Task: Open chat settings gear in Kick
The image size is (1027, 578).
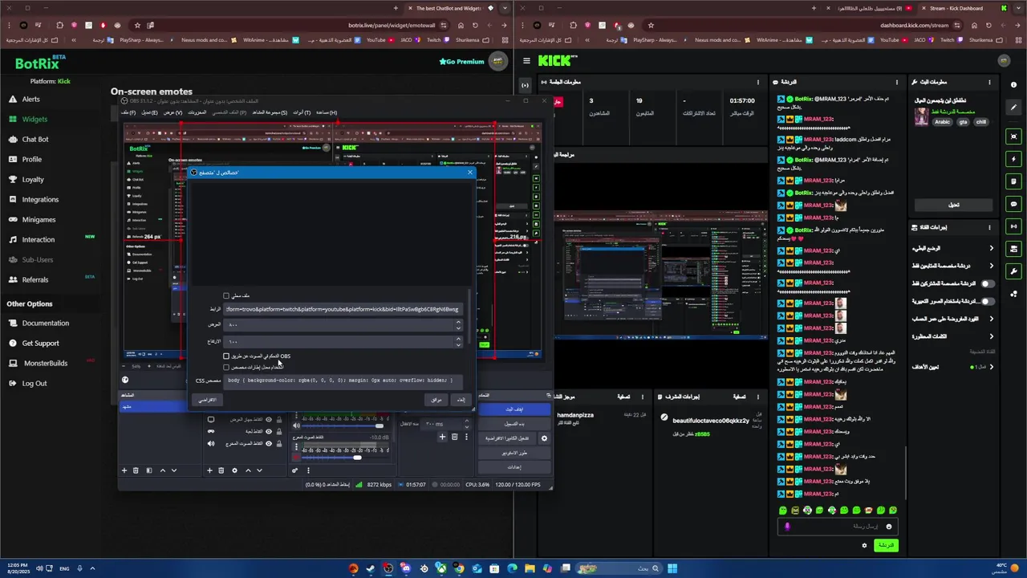Action: [x=864, y=545]
